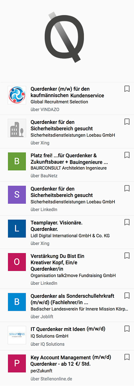The width and height of the screenshot is (134, 386).
Task: Bookmark the perZukunft Key Account job
Action: point(127,357)
